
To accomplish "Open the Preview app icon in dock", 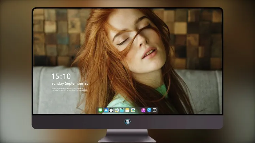I will point(116,110).
